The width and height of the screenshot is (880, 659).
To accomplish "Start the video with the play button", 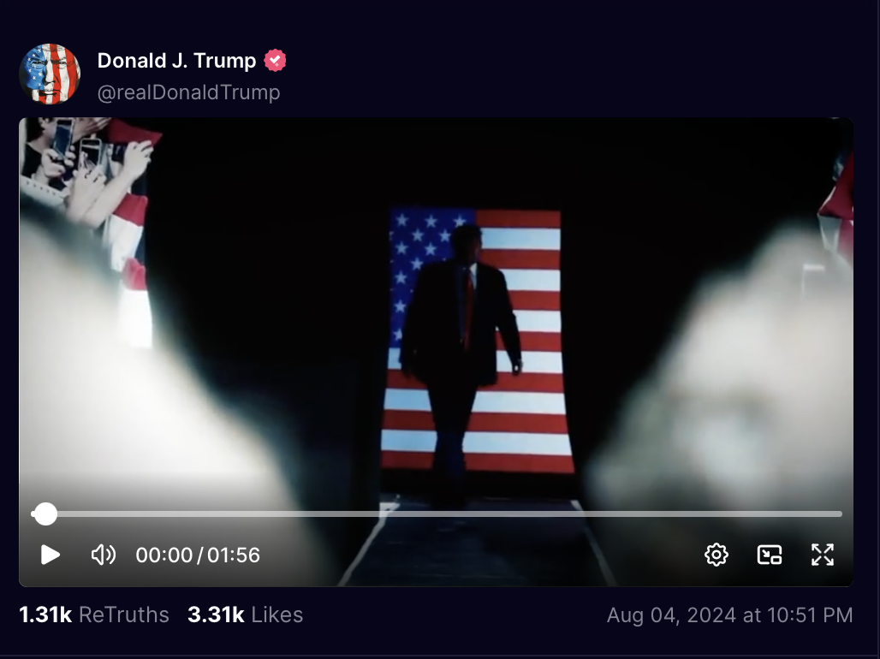I will click(50, 555).
